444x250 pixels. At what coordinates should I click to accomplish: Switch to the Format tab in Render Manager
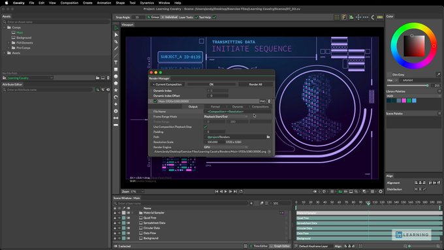click(215, 107)
